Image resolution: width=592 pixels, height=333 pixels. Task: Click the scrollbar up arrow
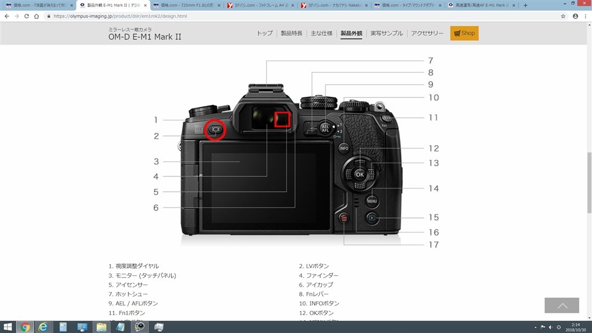pyautogui.click(x=589, y=25)
